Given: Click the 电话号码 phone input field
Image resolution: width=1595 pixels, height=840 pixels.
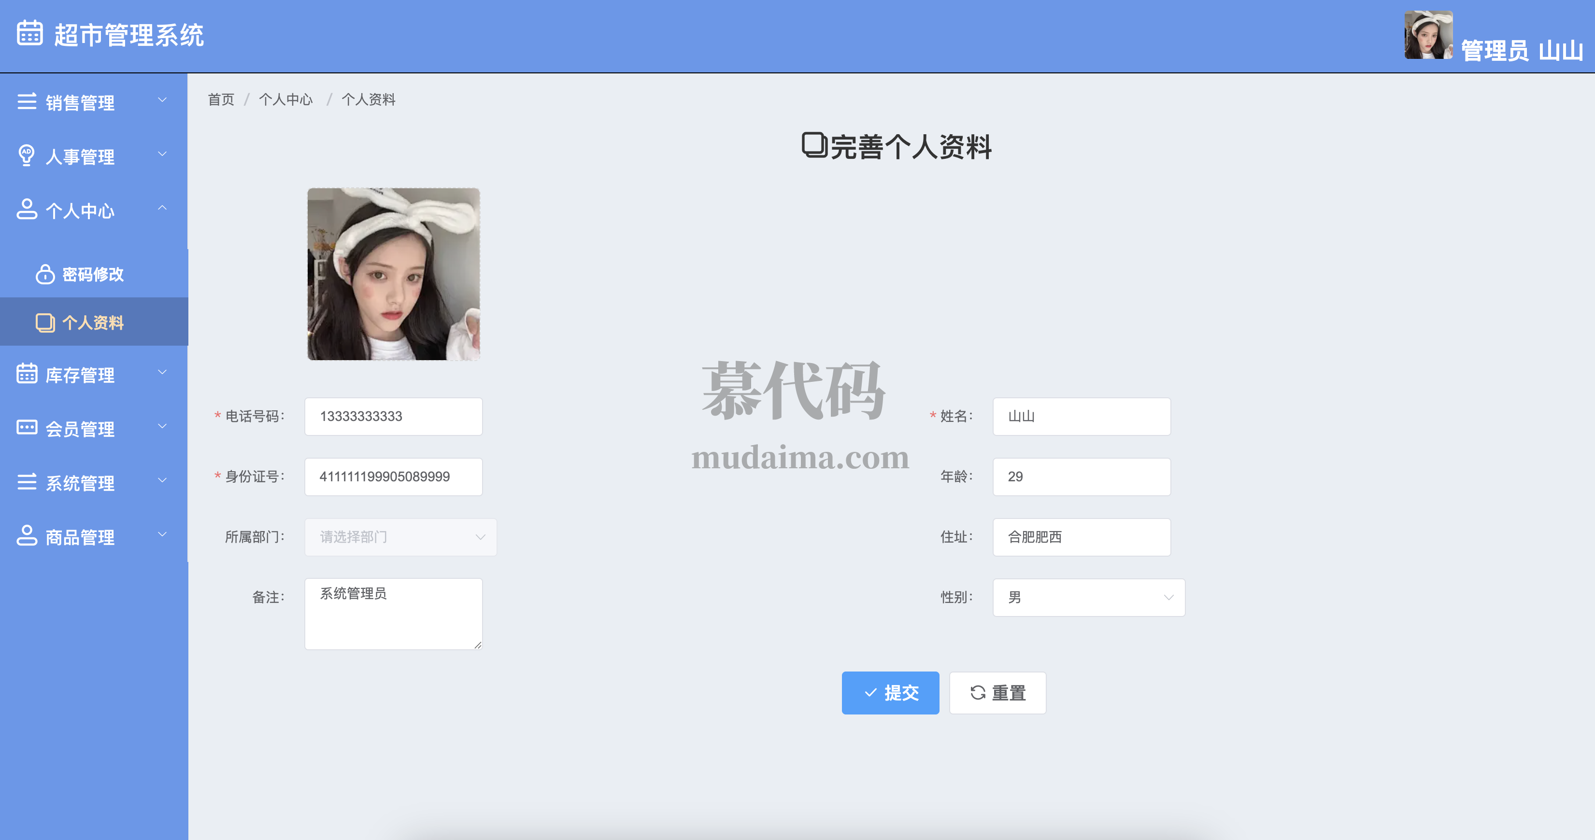Looking at the screenshot, I should click(x=393, y=416).
